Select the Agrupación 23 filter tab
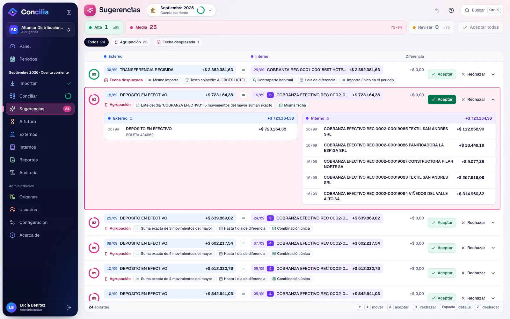510x319 pixels. (131, 42)
